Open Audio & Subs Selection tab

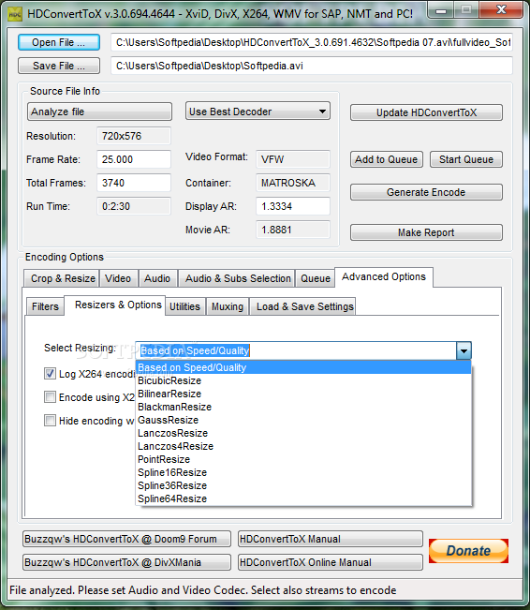(237, 278)
